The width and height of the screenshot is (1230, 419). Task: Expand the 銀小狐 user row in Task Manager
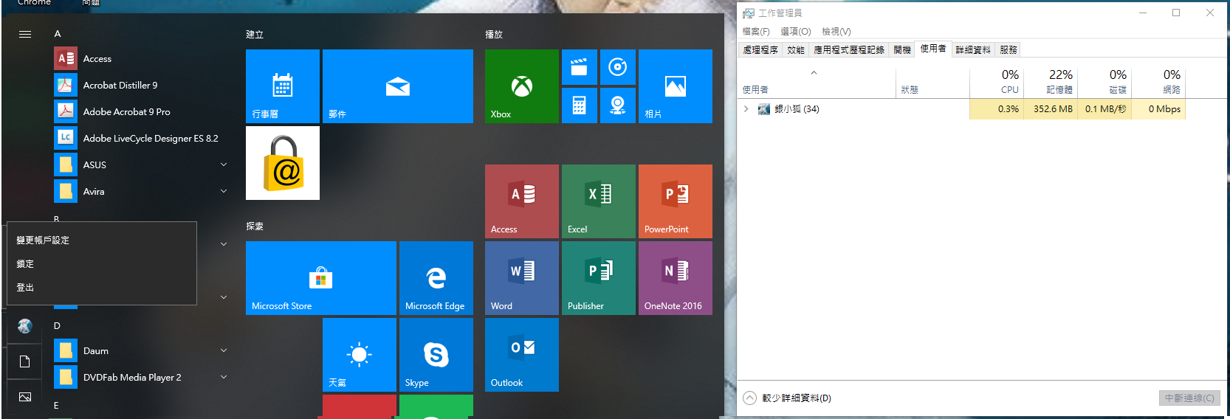tap(746, 109)
